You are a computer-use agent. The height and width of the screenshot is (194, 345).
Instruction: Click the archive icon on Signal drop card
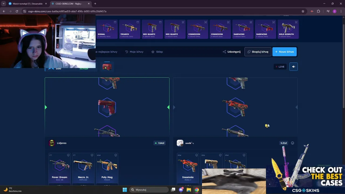115,22
